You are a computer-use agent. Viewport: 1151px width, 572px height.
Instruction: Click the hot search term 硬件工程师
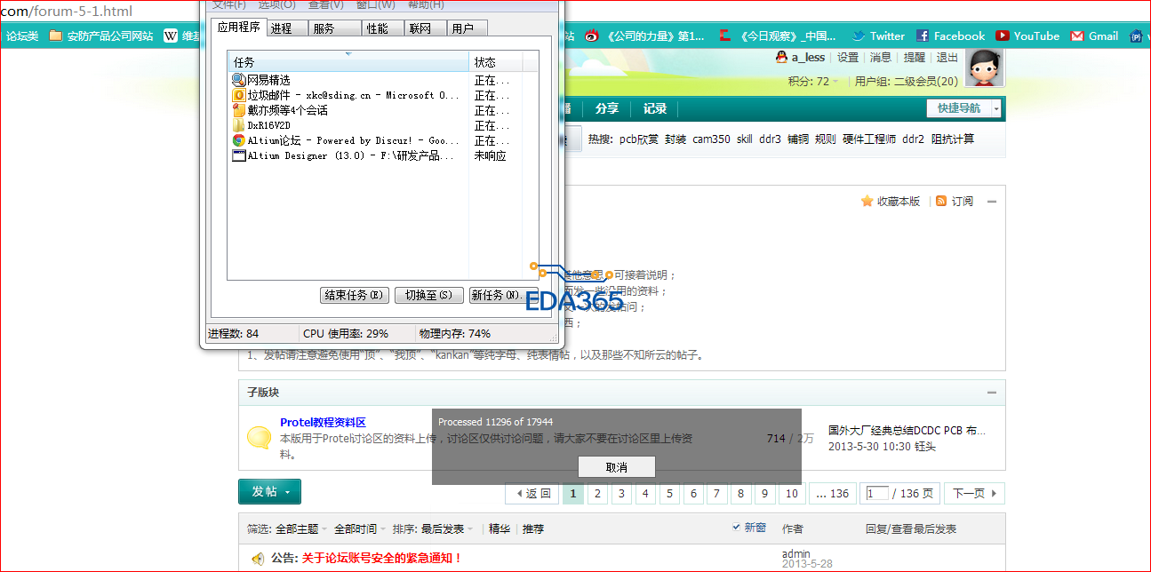(869, 139)
